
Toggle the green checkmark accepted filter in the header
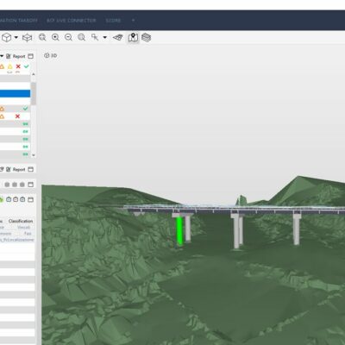pyautogui.click(x=27, y=66)
